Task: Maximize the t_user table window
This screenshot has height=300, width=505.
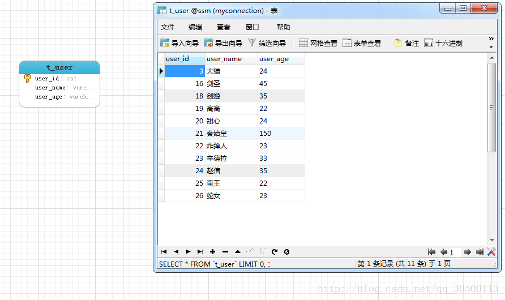Action: click(463, 8)
